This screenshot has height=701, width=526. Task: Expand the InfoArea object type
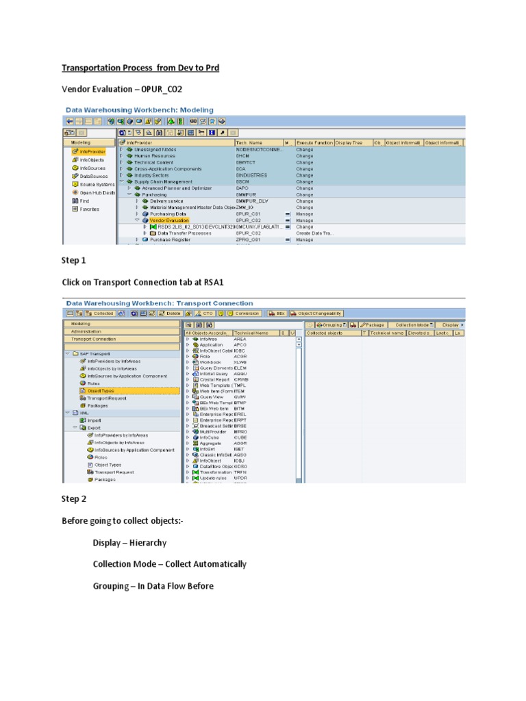tap(188, 340)
